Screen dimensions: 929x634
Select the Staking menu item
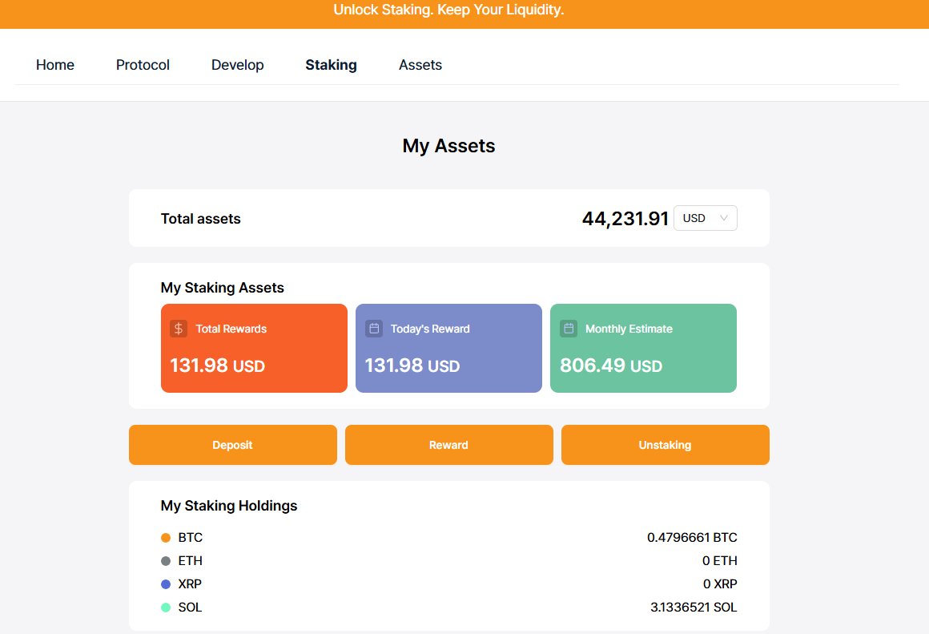click(x=332, y=65)
